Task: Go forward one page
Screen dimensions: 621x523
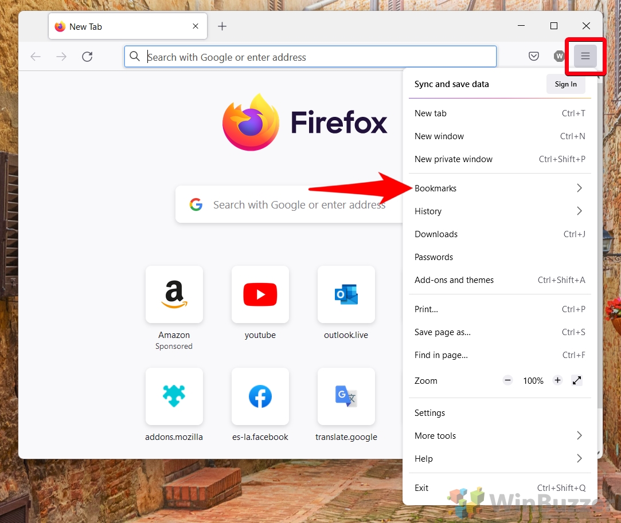Action: [x=61, y=57]
